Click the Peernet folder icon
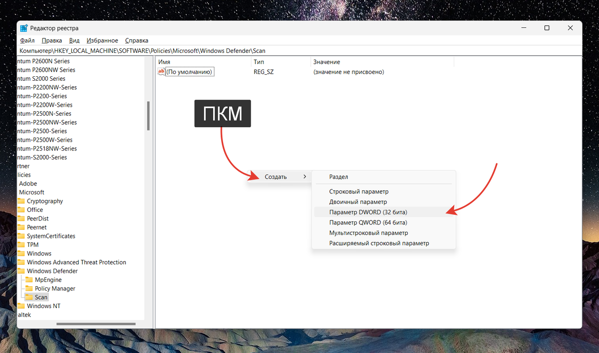The height and width of the screenshot is (353, 599). 21,227
